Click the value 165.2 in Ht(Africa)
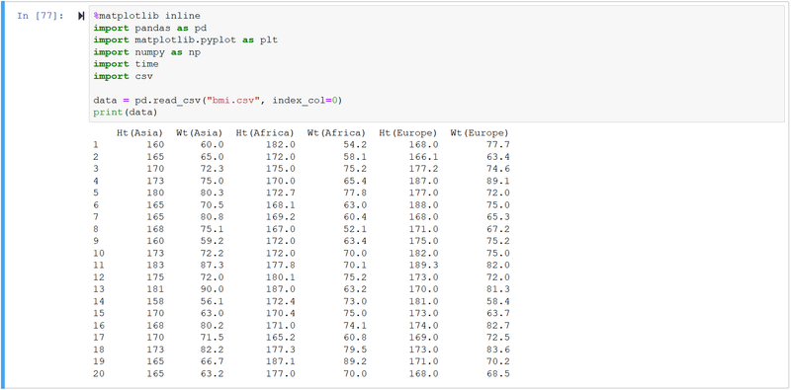791x390 pixels. click(x=280, y=338)
